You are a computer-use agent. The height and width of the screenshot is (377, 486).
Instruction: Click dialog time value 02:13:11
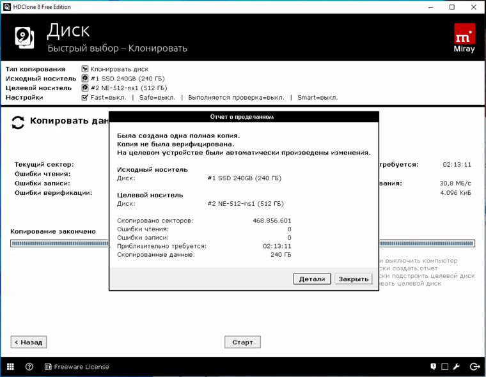coord(277,246)
